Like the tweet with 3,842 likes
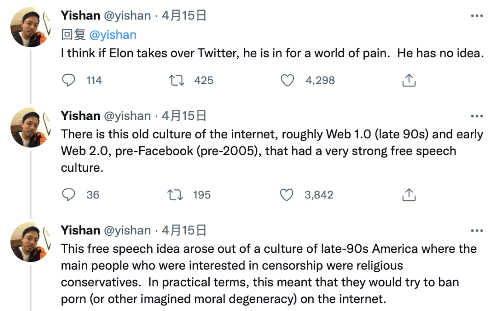This screenshot has height=311, width=488. [x=286, y=195]
